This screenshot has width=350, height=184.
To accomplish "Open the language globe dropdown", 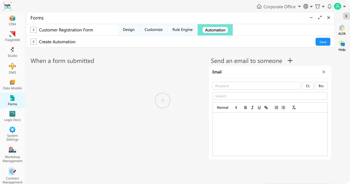I will [x=308, y=7].
